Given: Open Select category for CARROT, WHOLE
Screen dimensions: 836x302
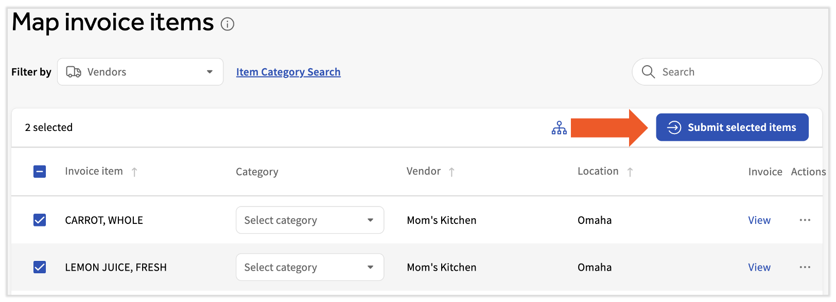Looking at the screenshot, I should click(309, 220).
